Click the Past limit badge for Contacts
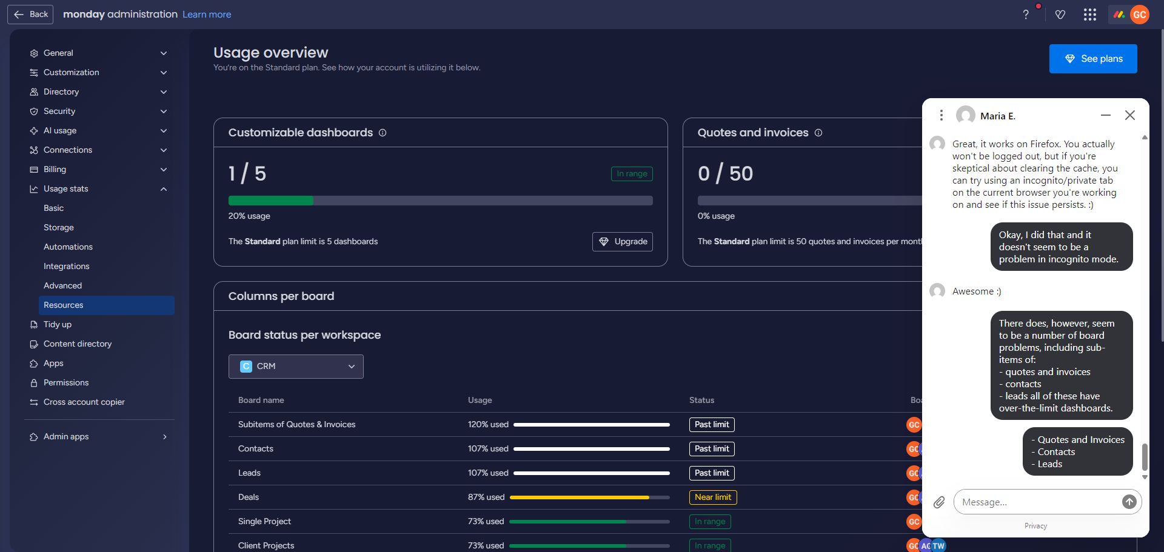1164x552 pixels. (x=712, y=449)
